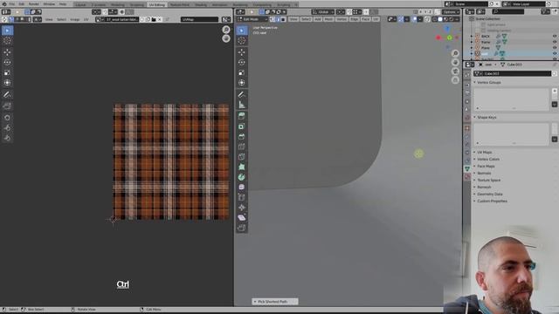Open the Face menu in 3D viewport

pyautogui.click(x=366, y=19)
